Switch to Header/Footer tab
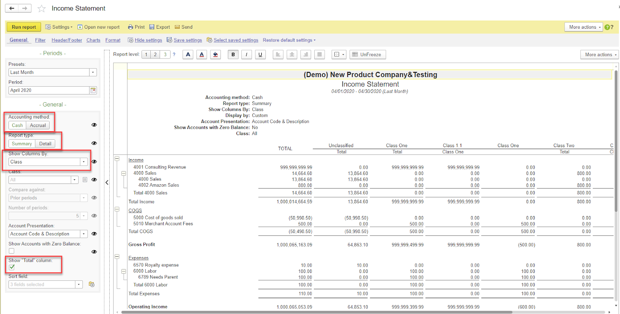 pos(67,40)
